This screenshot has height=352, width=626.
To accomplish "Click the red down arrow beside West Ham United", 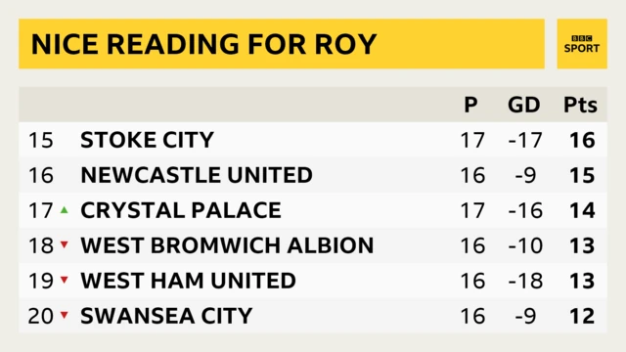I will 65,280.
